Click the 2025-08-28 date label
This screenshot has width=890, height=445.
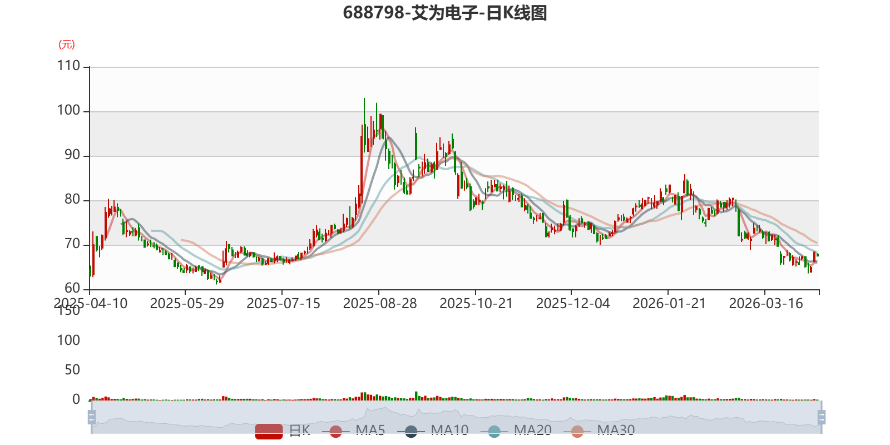coord(380,304)
